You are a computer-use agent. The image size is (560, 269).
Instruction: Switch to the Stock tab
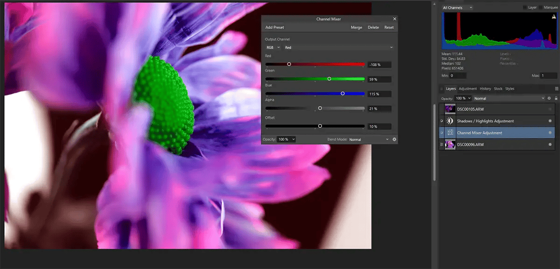(498, 89)
